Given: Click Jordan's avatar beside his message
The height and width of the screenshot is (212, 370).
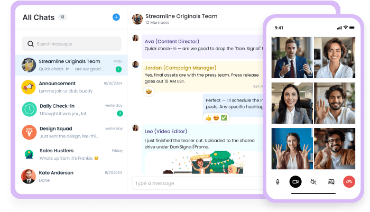Looking at the screenshot, I should [135, 64].
